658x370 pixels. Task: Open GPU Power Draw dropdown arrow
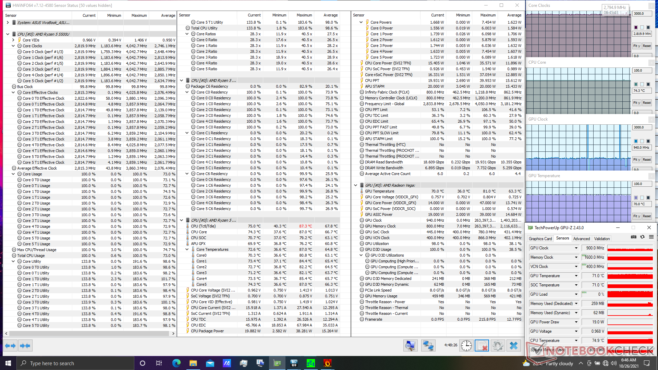576,322
